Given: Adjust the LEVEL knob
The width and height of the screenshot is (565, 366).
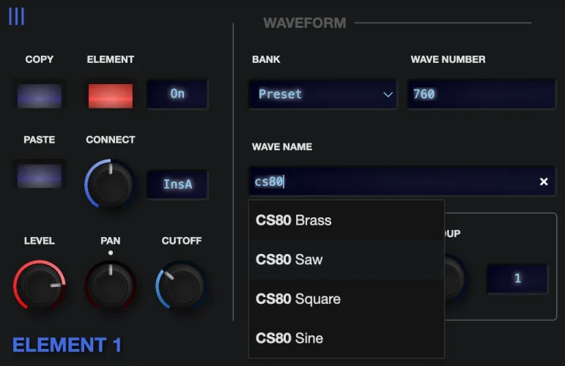Looking at the screenshot, I should (x=40, y=285).
